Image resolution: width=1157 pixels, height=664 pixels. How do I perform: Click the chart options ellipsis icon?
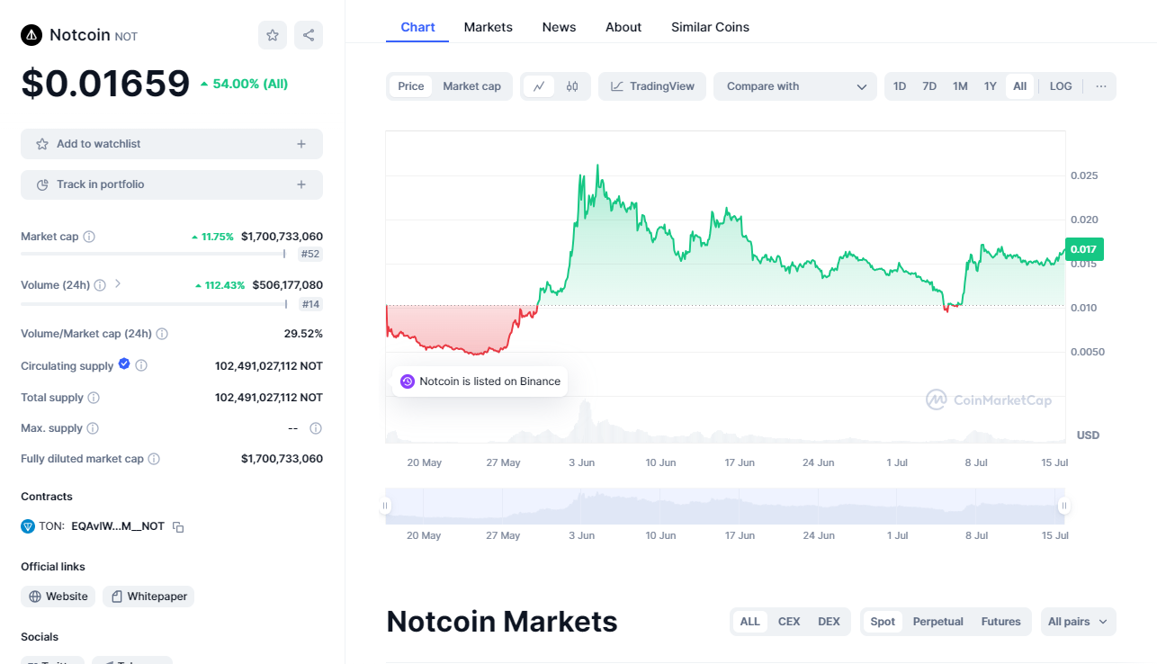[1100, 85]
